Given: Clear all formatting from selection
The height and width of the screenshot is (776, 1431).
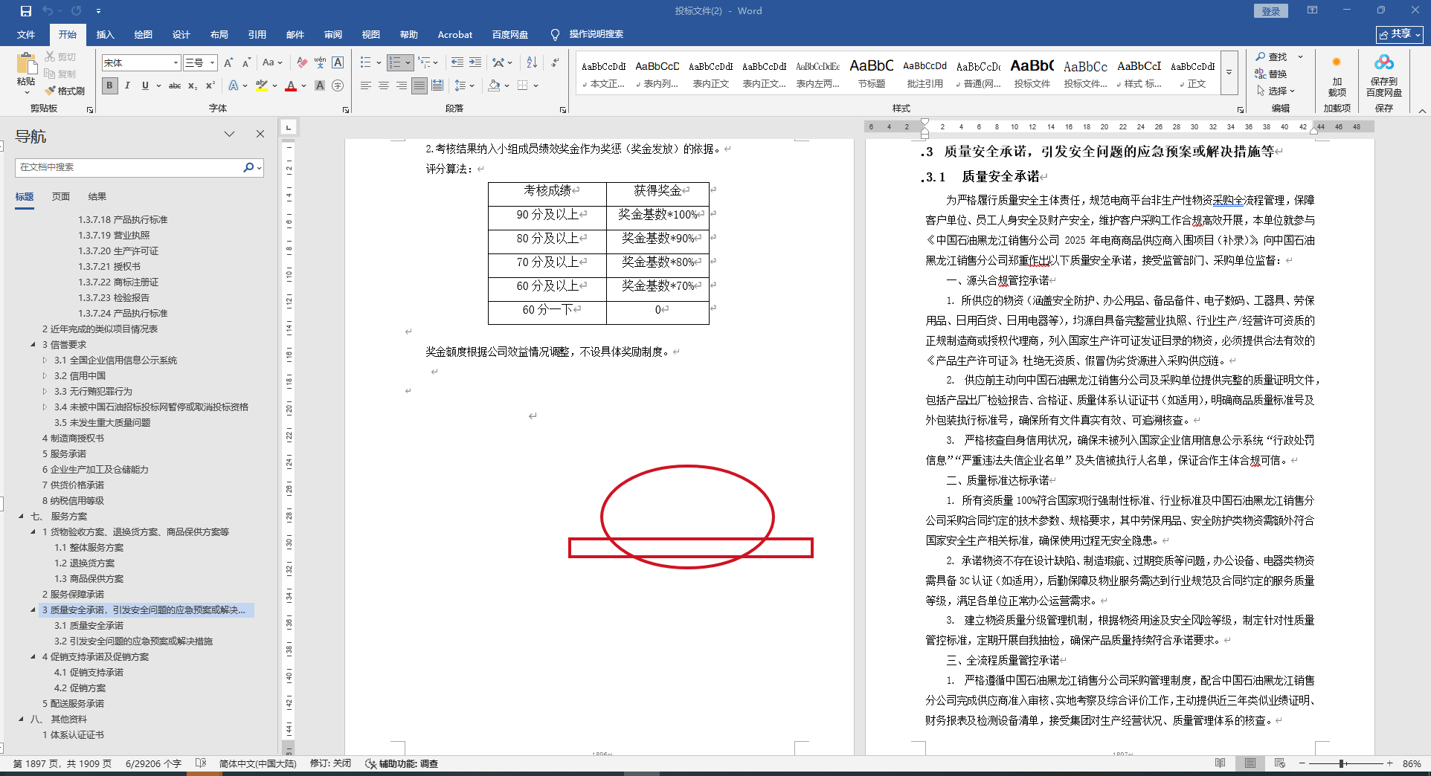Looking at the screenshot, I should click(x=302, y=63).
